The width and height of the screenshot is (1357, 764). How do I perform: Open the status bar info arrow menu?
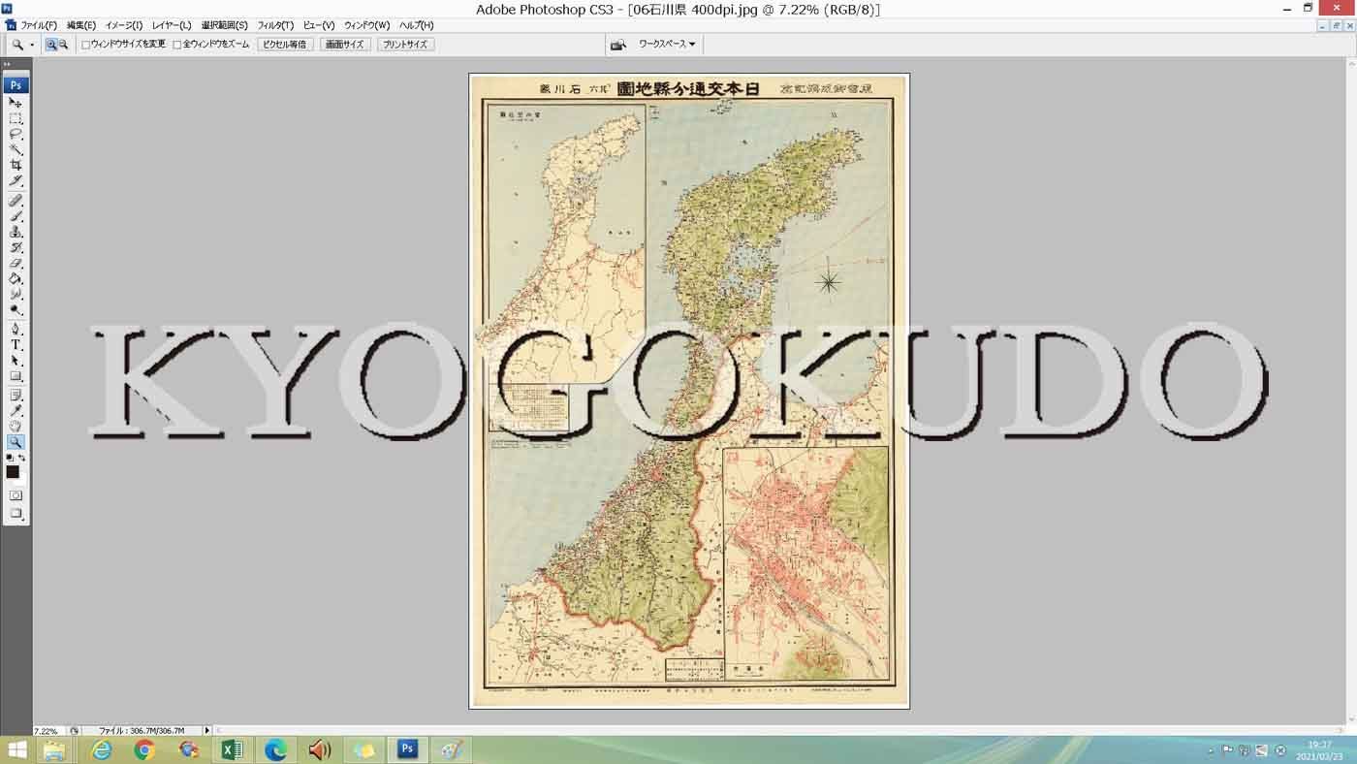(x=206, y=730)
